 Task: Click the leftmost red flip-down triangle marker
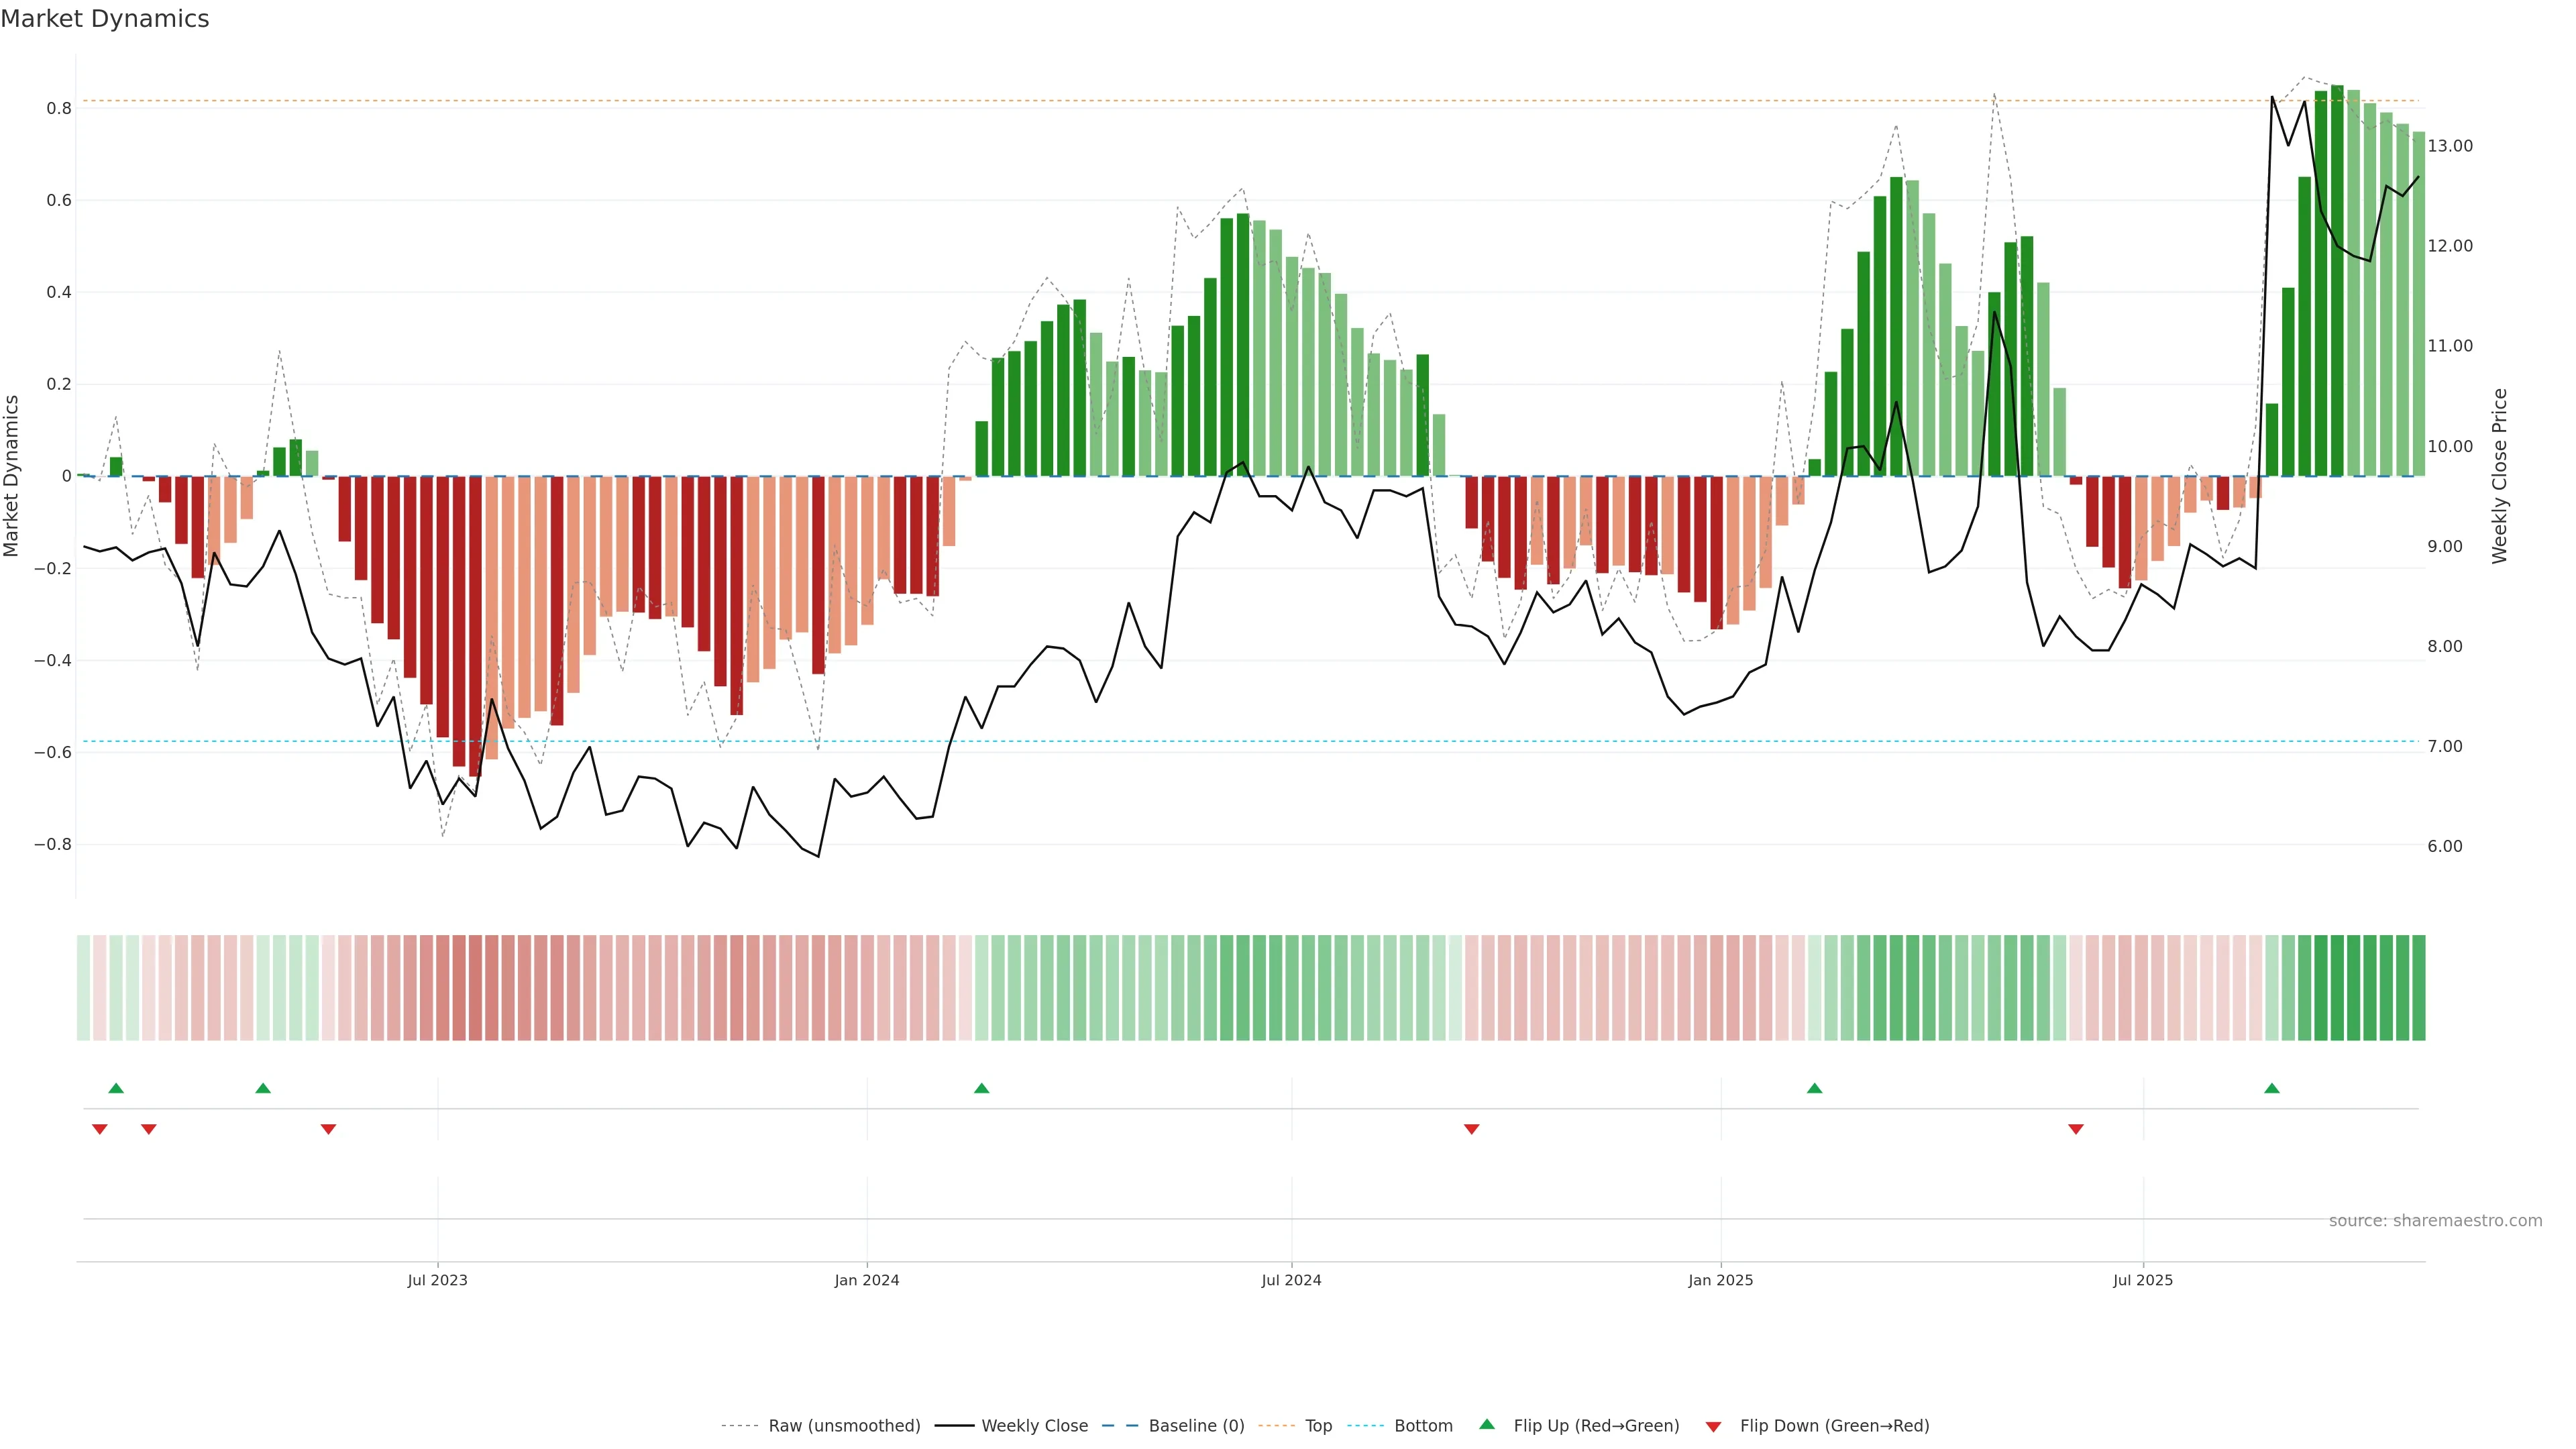pyautogui.click(x=100, y=1129)
